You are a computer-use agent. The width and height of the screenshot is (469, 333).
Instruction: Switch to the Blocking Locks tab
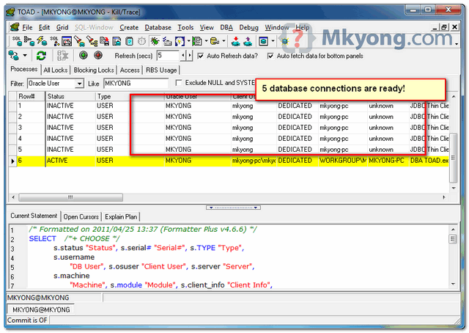point(95,70)
